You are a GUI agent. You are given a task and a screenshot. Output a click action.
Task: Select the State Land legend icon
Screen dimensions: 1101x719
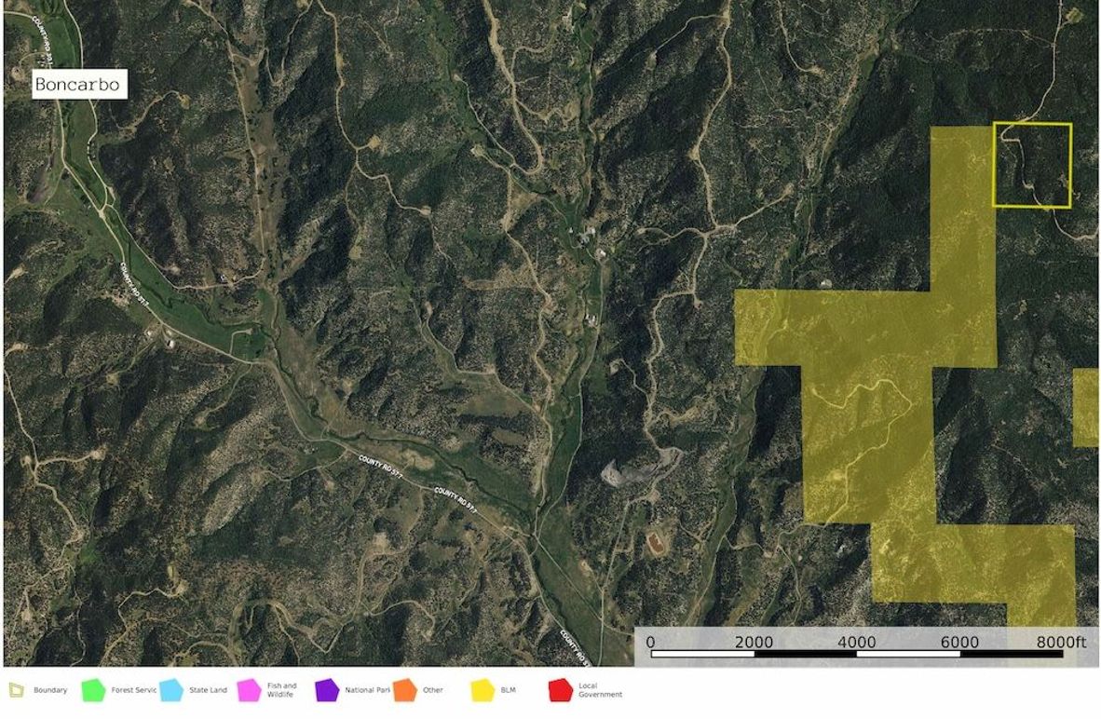[x=170, y=689]
